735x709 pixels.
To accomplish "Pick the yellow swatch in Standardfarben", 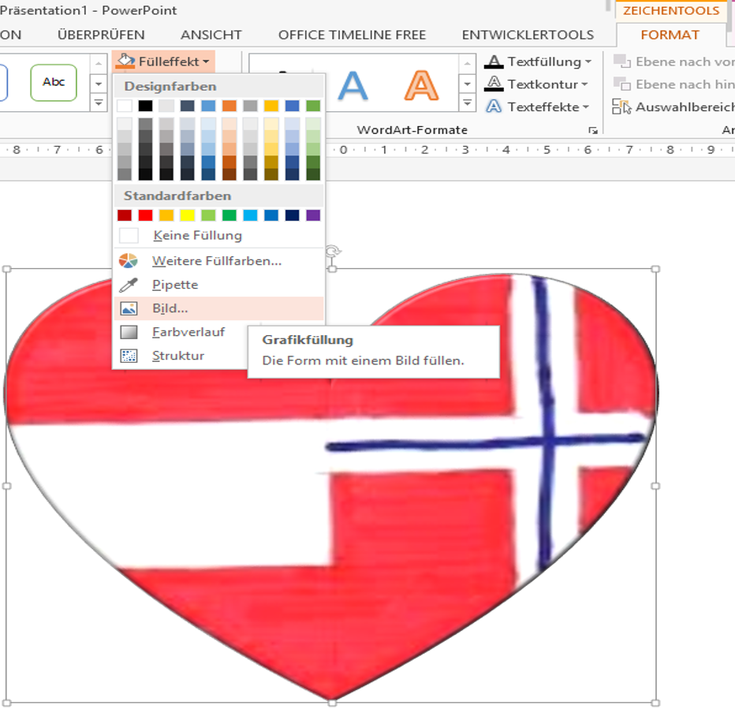I will (187, 215).
